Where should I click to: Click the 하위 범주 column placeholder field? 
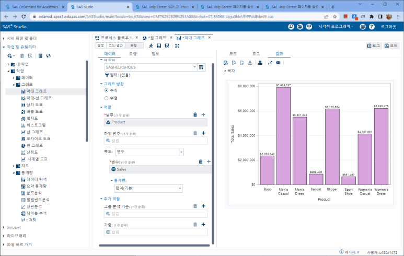(156, 141)
